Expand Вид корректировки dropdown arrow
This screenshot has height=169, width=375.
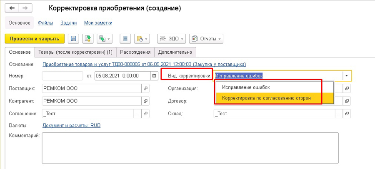pos(346,76)
